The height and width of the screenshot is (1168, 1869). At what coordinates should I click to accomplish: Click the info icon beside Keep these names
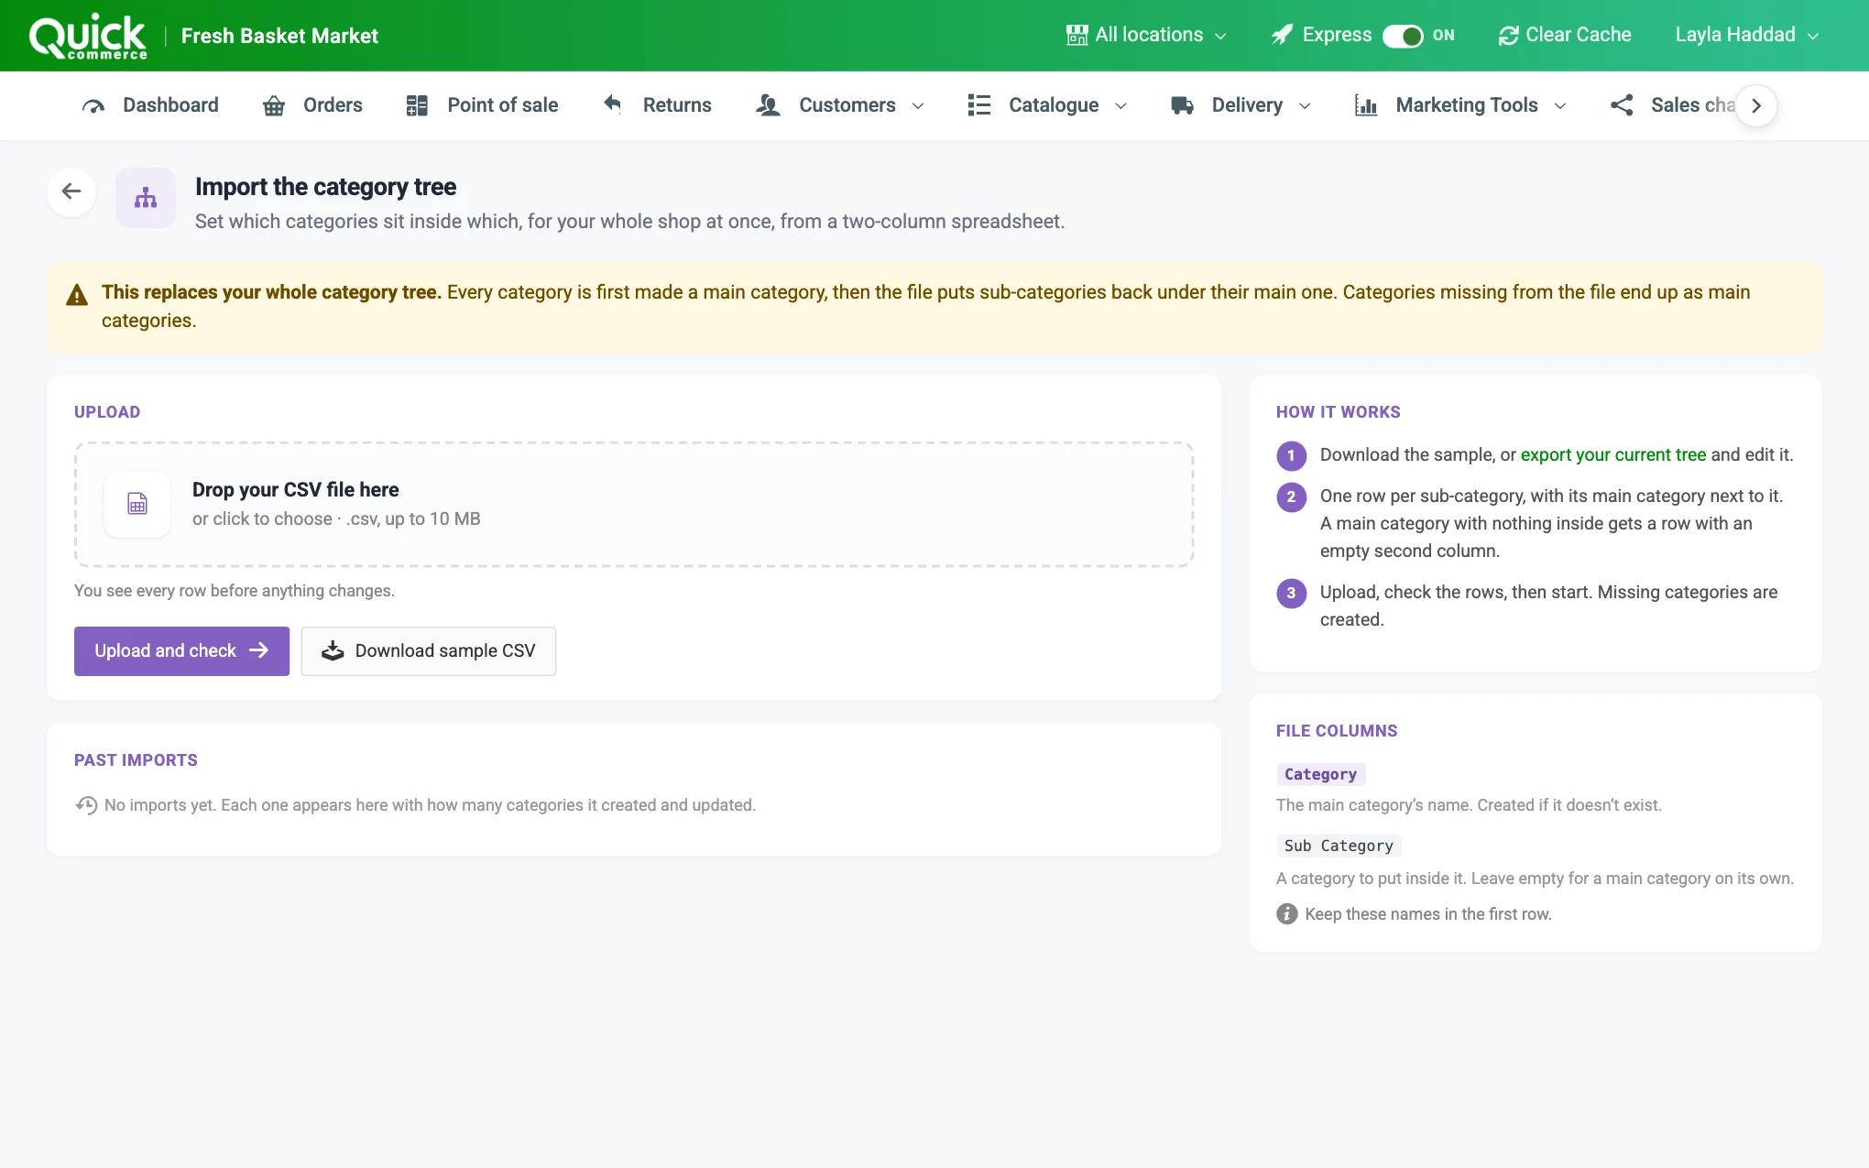coord(1286,914)
